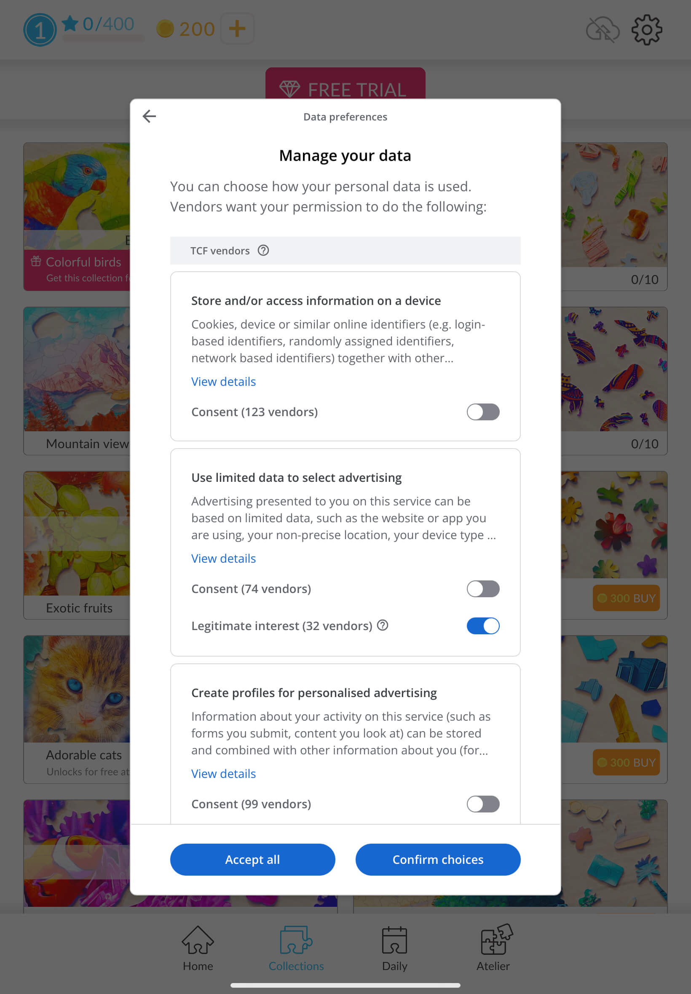This screenshot has height=994, width=691.
Task: Expand View details for Store and/or access information
Action: click(223, 382)
